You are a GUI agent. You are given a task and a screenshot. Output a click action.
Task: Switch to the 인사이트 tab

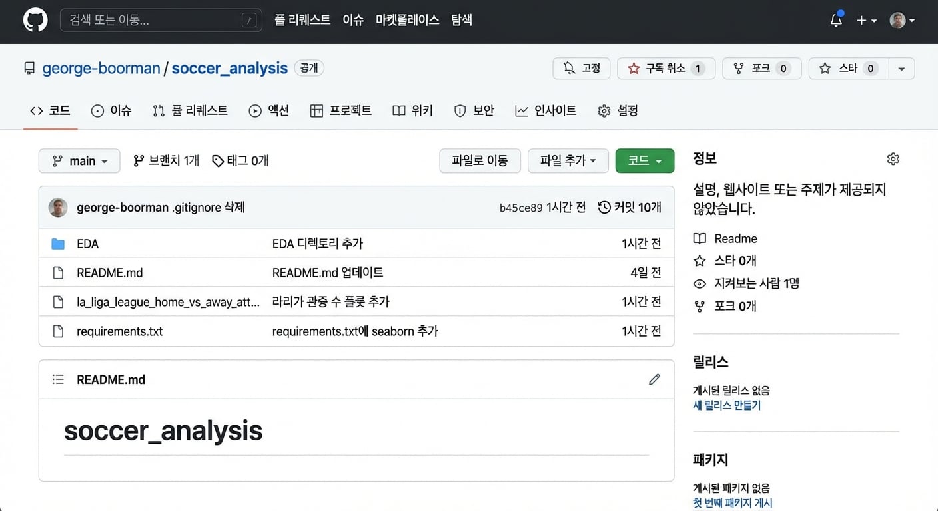[546, 110]
